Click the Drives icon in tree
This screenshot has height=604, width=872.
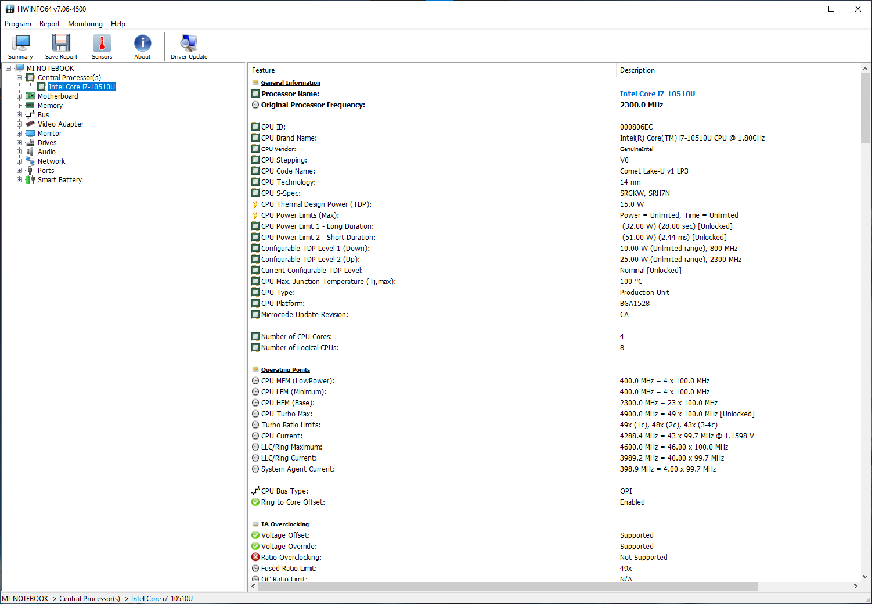[30, 142]
